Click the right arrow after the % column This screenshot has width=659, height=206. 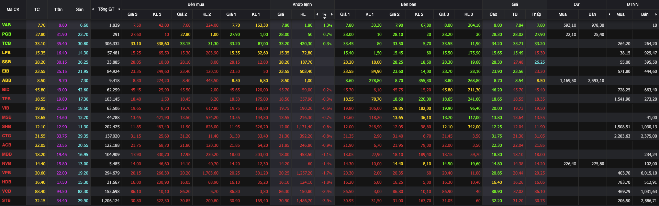[332, 14]
